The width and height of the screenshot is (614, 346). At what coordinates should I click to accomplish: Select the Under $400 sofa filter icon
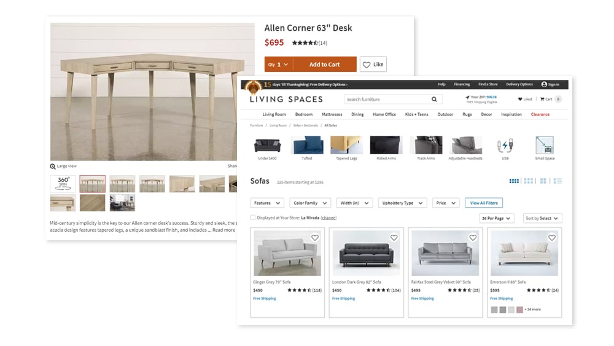[x=268, y=146]
